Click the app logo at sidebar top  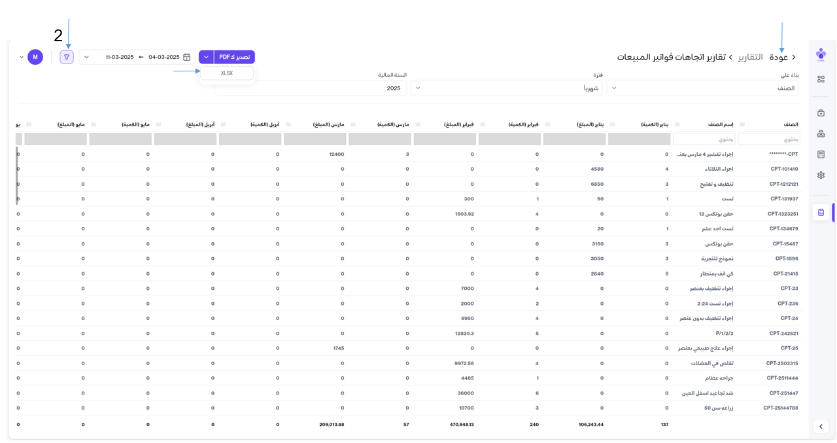click(x=821, y=54)
